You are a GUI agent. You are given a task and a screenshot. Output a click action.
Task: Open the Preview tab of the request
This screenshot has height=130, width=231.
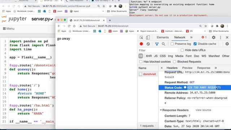tap(187, 68)
